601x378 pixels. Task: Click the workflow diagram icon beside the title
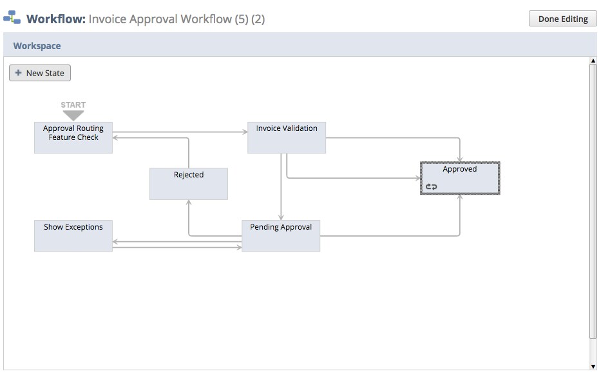coord(12,17)
